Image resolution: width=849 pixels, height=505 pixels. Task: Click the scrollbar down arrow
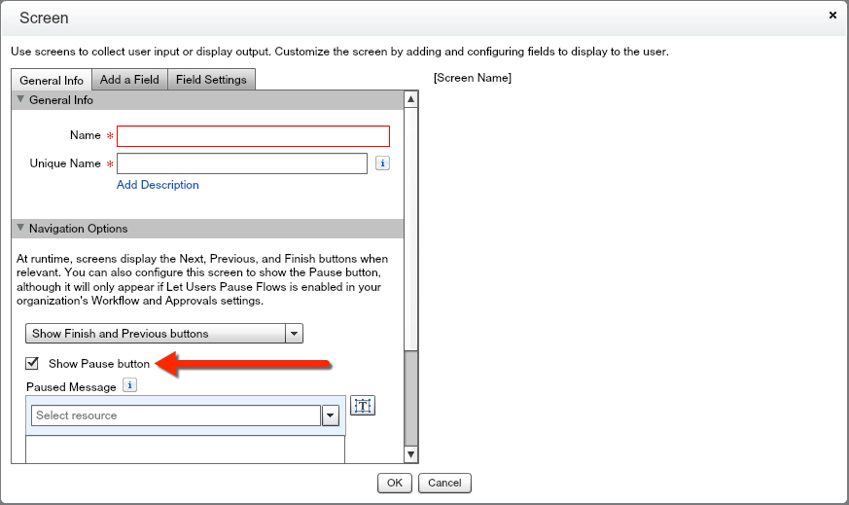click(x=410, y=454)
